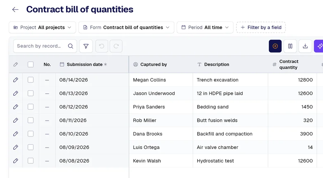Open the filter funnel icon
The image size is (323, 178).
(x=86, y=46)
